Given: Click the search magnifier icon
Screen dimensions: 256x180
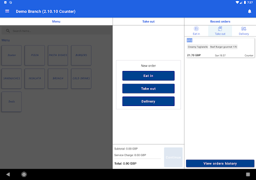Looking at the screenshot, I should click(7, 31).
